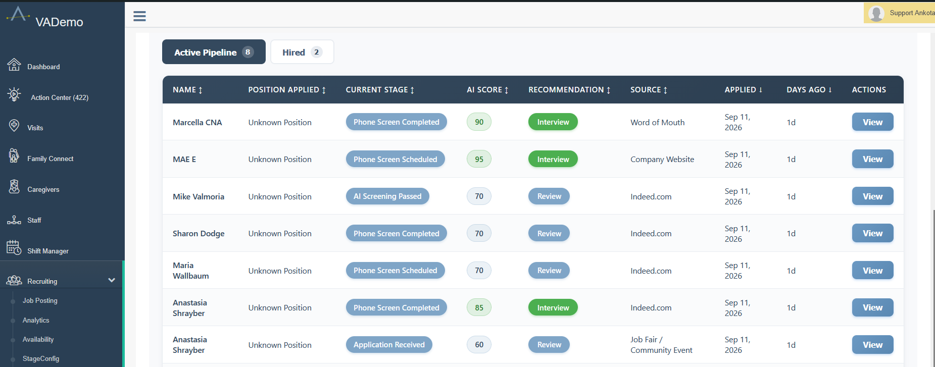Click the Support Ankota user avatar
The image size is (935, 367).
[x=876, y=13]
